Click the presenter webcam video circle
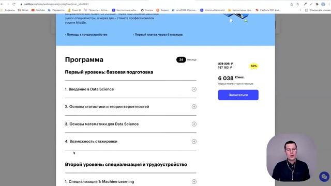Image resolution: width=331 pixels, height=186 pixels. click(x=291, y=158)
